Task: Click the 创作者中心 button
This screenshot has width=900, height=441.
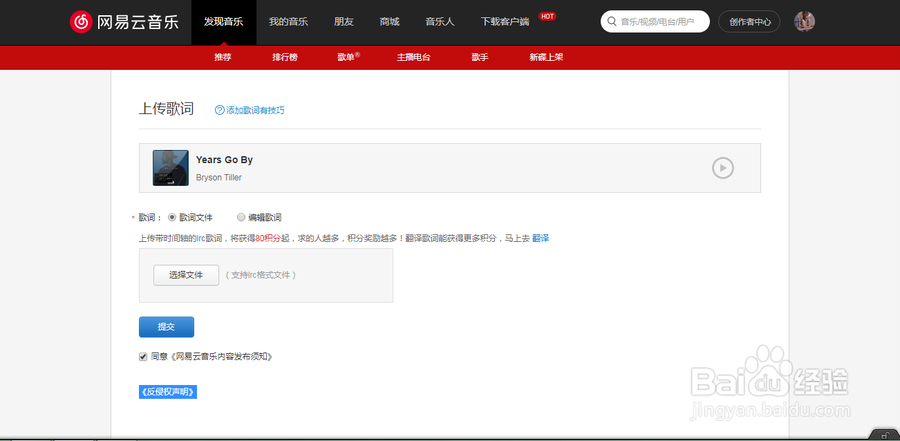Action: tap(749, 21)
